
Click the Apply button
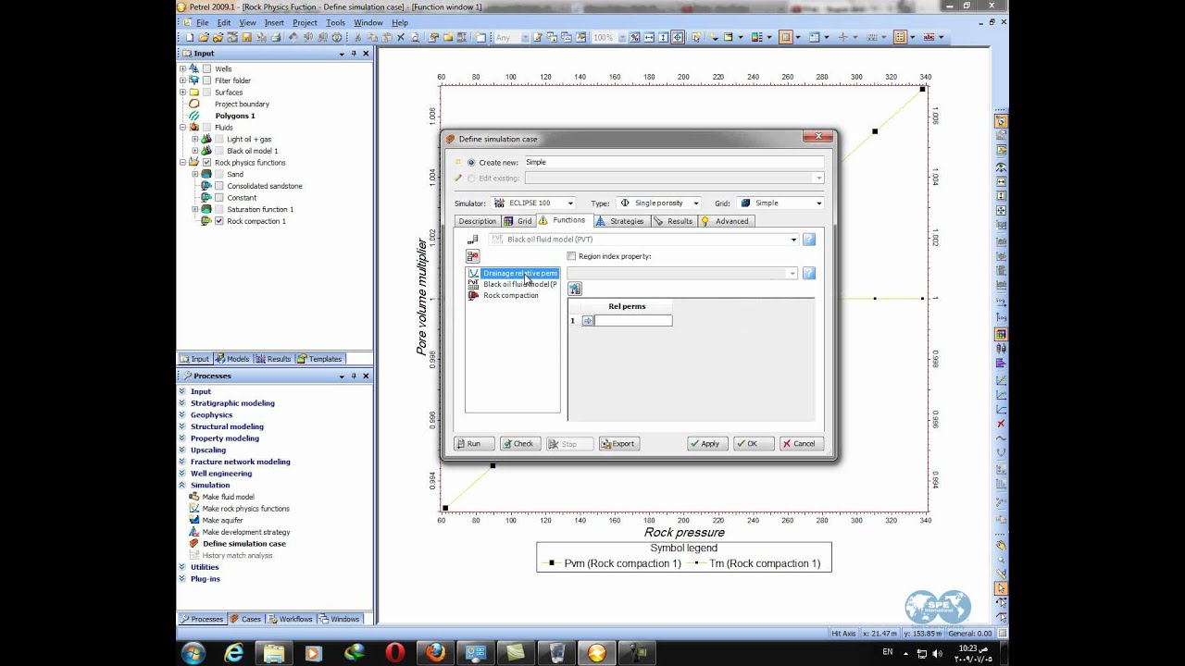[x=706, y=444]
